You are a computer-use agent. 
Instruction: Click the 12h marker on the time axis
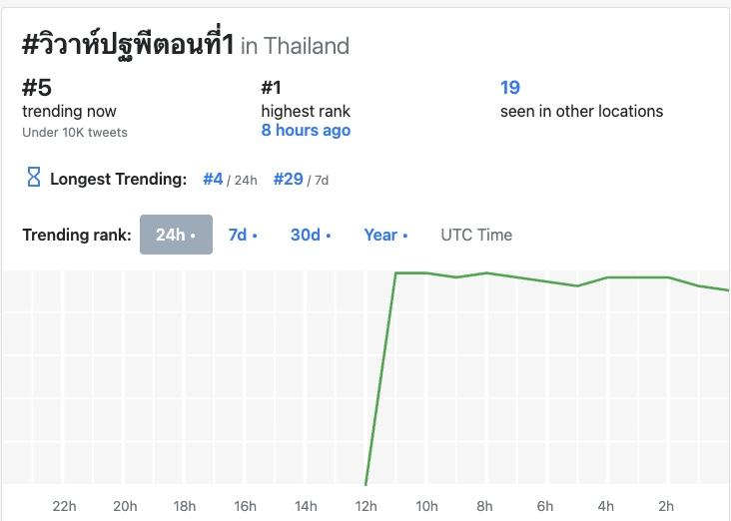tap(365, 506)
